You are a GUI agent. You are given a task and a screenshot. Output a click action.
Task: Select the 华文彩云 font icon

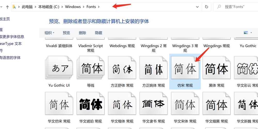246,68
